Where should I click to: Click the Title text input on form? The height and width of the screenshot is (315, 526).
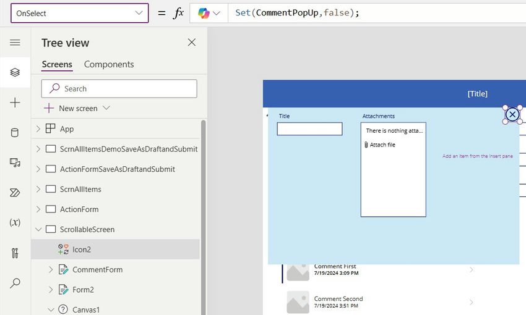point(309,129)
